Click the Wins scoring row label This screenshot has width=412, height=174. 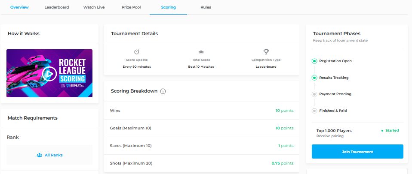point(115,111)
